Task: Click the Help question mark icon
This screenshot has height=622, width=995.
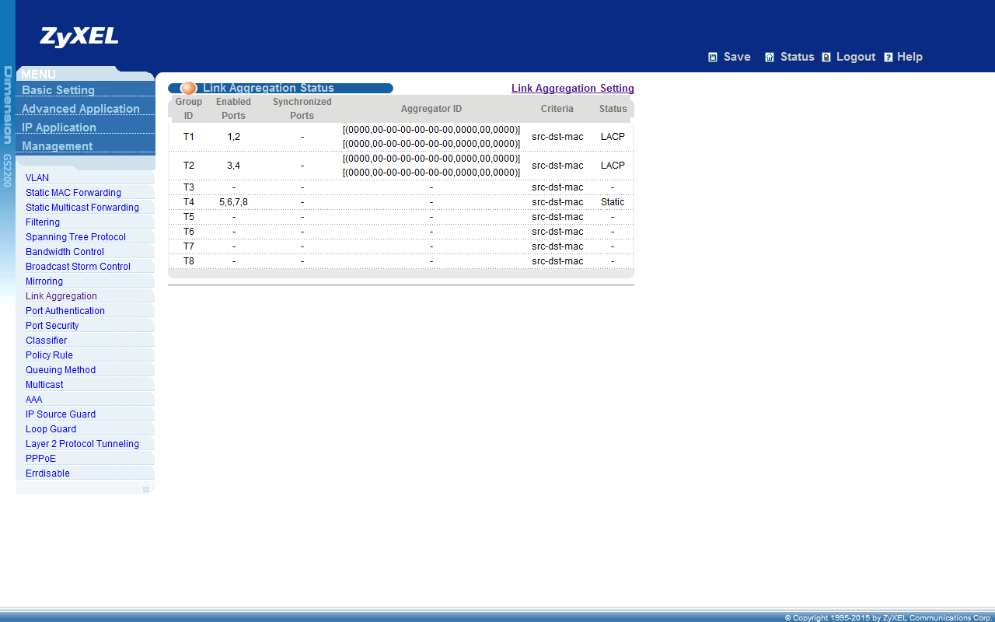Action: point(889,57)
